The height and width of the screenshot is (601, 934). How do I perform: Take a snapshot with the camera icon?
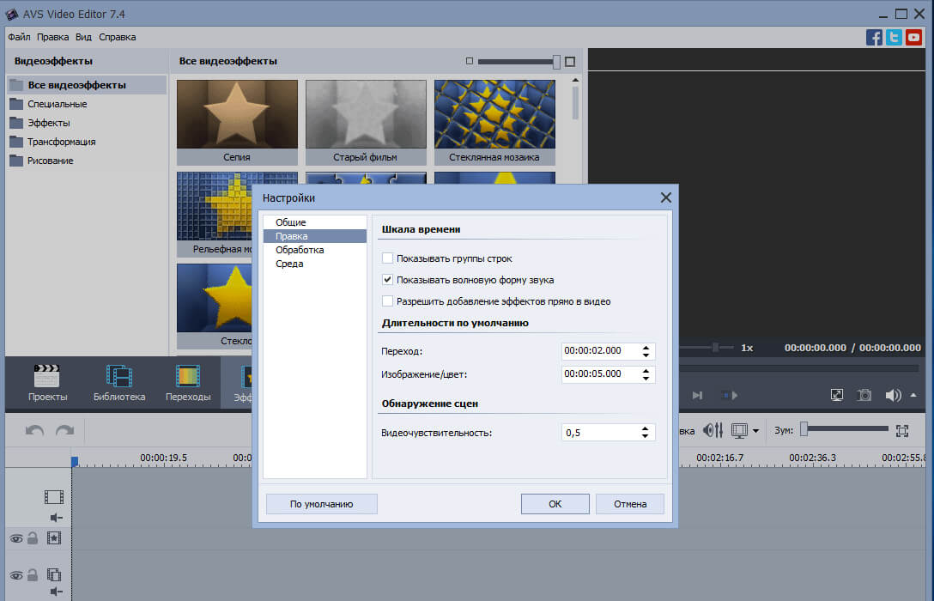tap(864, 395)
